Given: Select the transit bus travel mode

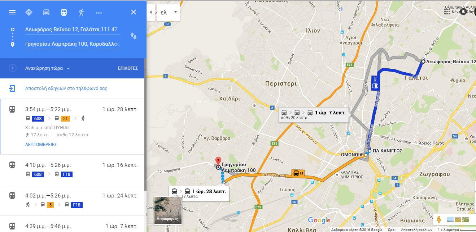Looking at the screenshot, I should (x=64, y=12).
